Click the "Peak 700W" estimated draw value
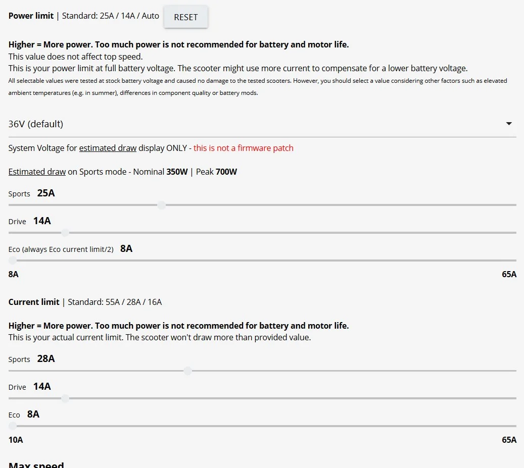This screenshot has width=524, height=468. click(216, 172)
